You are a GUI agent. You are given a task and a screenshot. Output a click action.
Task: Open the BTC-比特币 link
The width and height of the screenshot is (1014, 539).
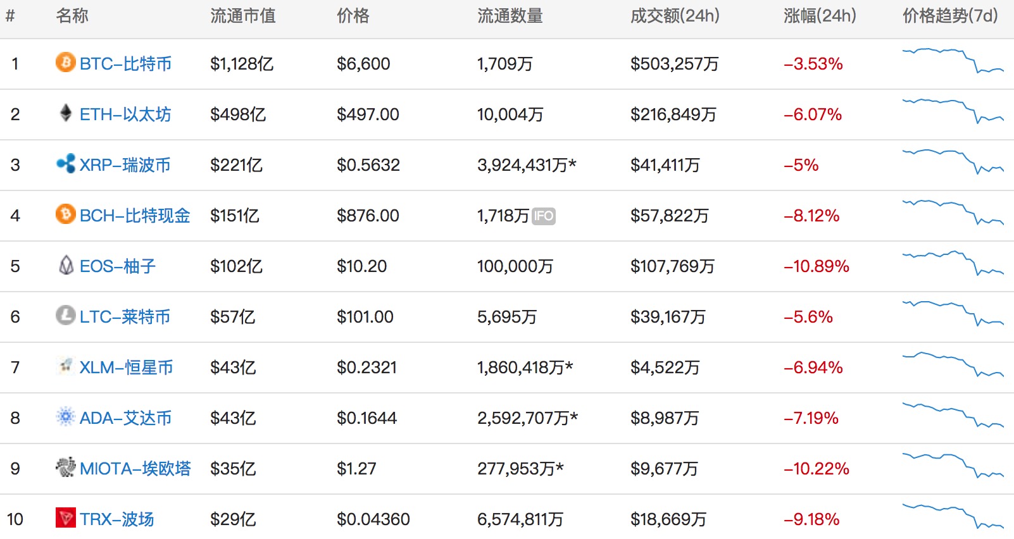[126, 64]
